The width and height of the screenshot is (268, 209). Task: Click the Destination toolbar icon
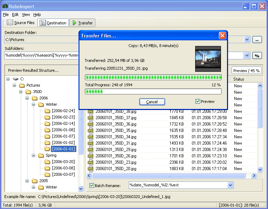pos(43,23)
